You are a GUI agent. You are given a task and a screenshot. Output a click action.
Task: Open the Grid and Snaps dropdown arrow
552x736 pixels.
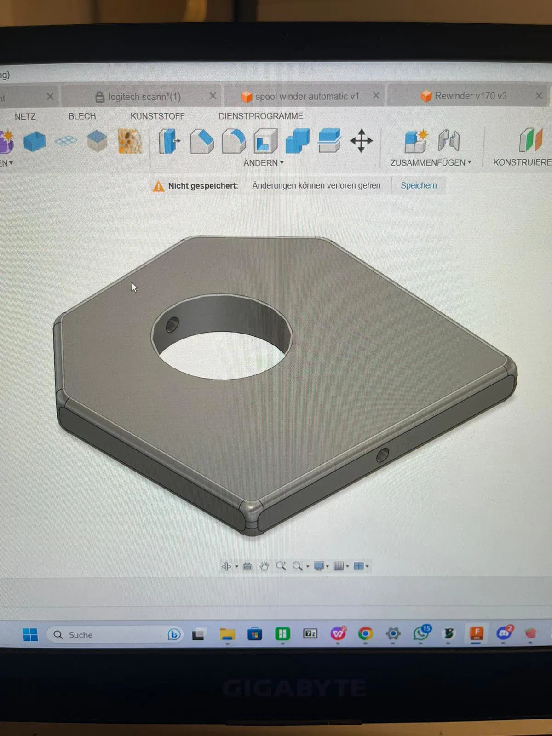click(347, 567)
